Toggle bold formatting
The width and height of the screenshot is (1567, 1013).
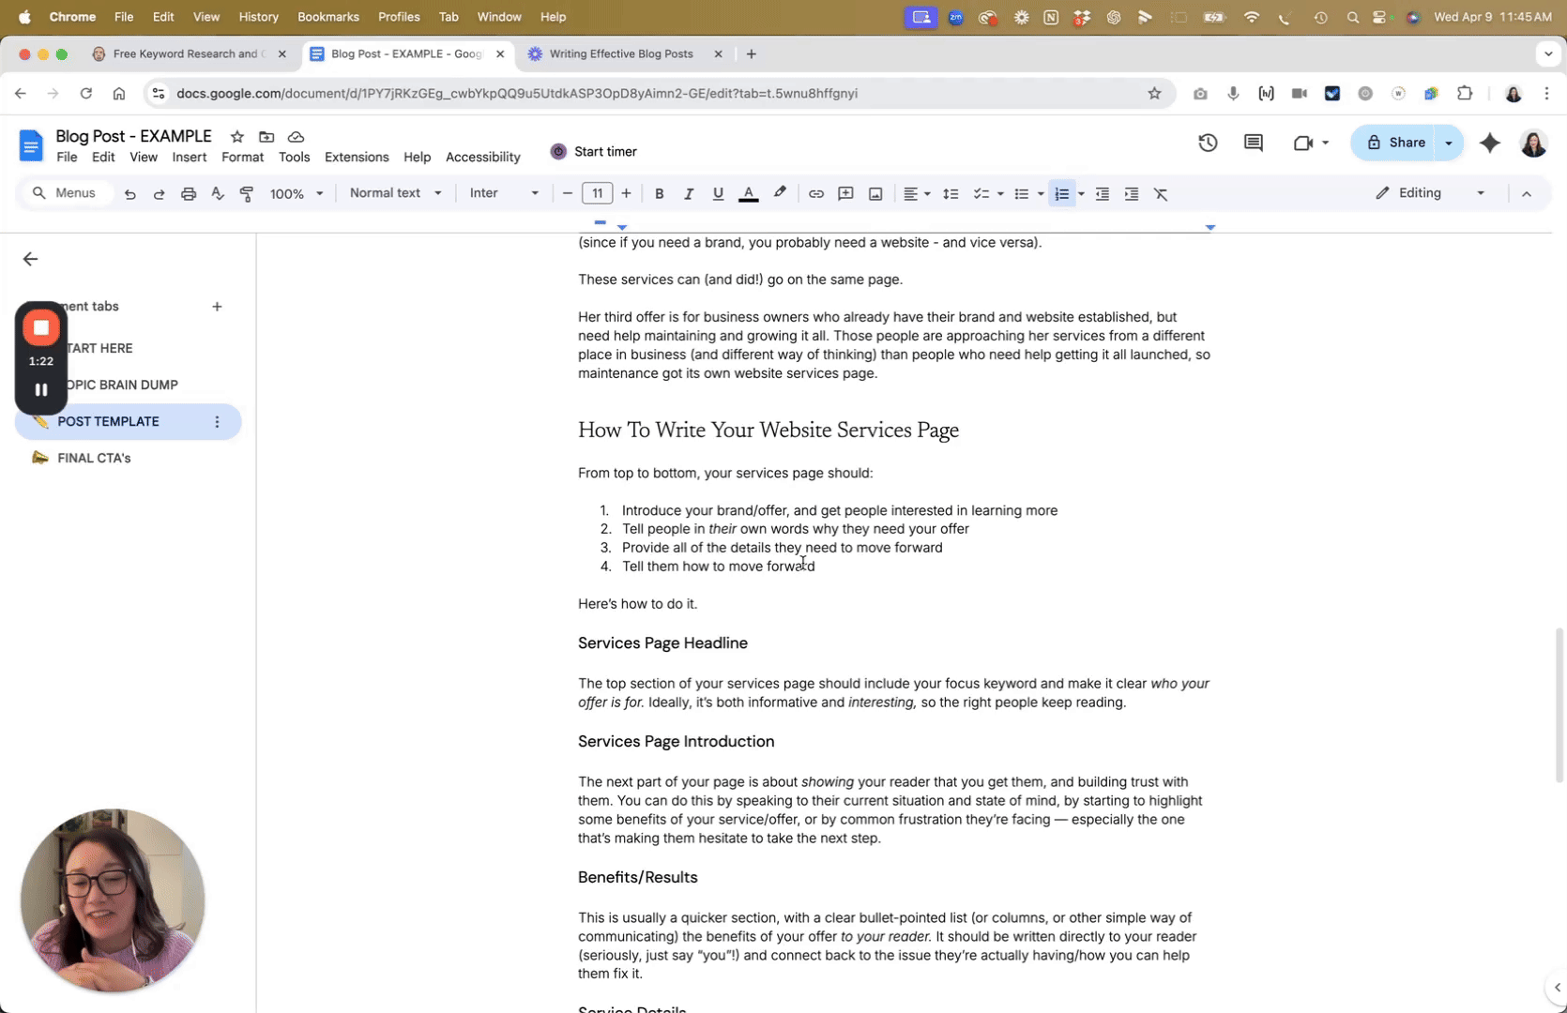(x=660, y=194)
